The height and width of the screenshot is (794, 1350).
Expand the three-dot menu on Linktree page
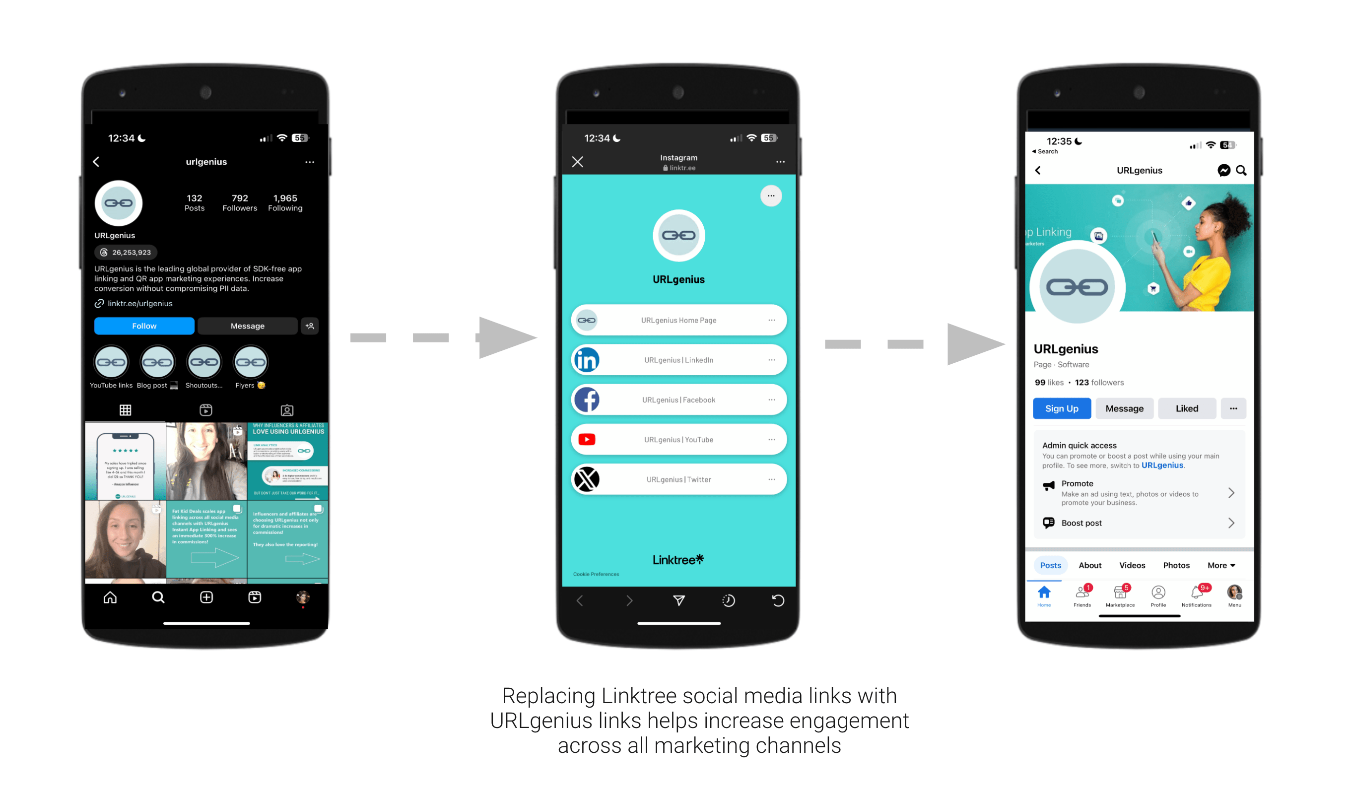tap(772, 195)
